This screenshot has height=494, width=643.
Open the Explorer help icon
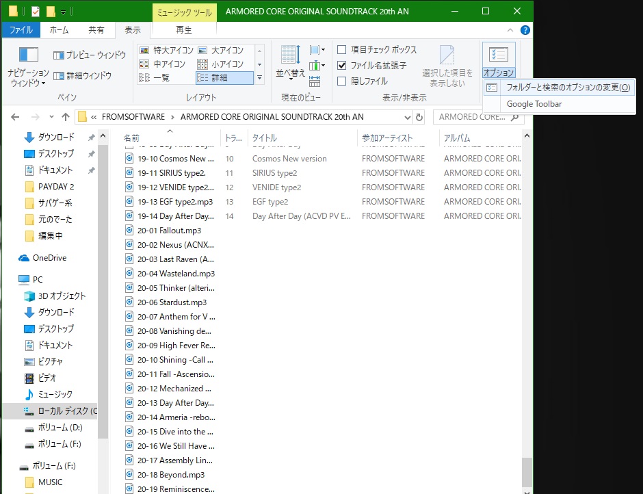[x=525, y=30]
